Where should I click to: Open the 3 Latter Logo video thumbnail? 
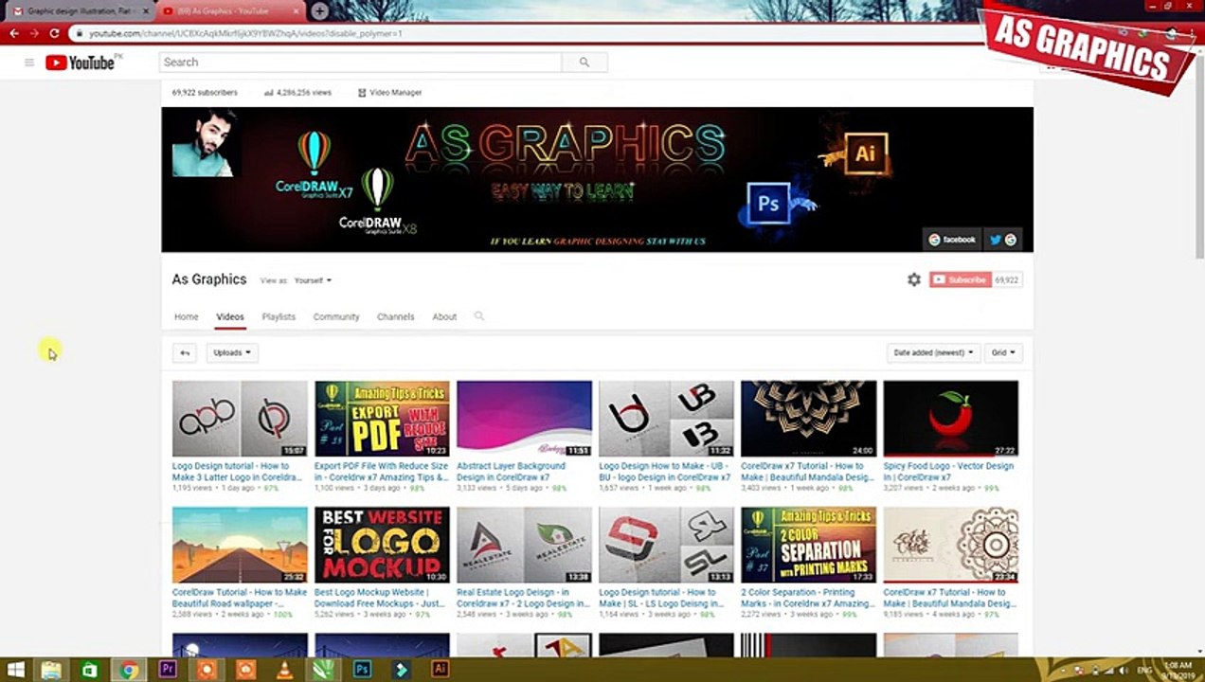(x=240, y=419)
